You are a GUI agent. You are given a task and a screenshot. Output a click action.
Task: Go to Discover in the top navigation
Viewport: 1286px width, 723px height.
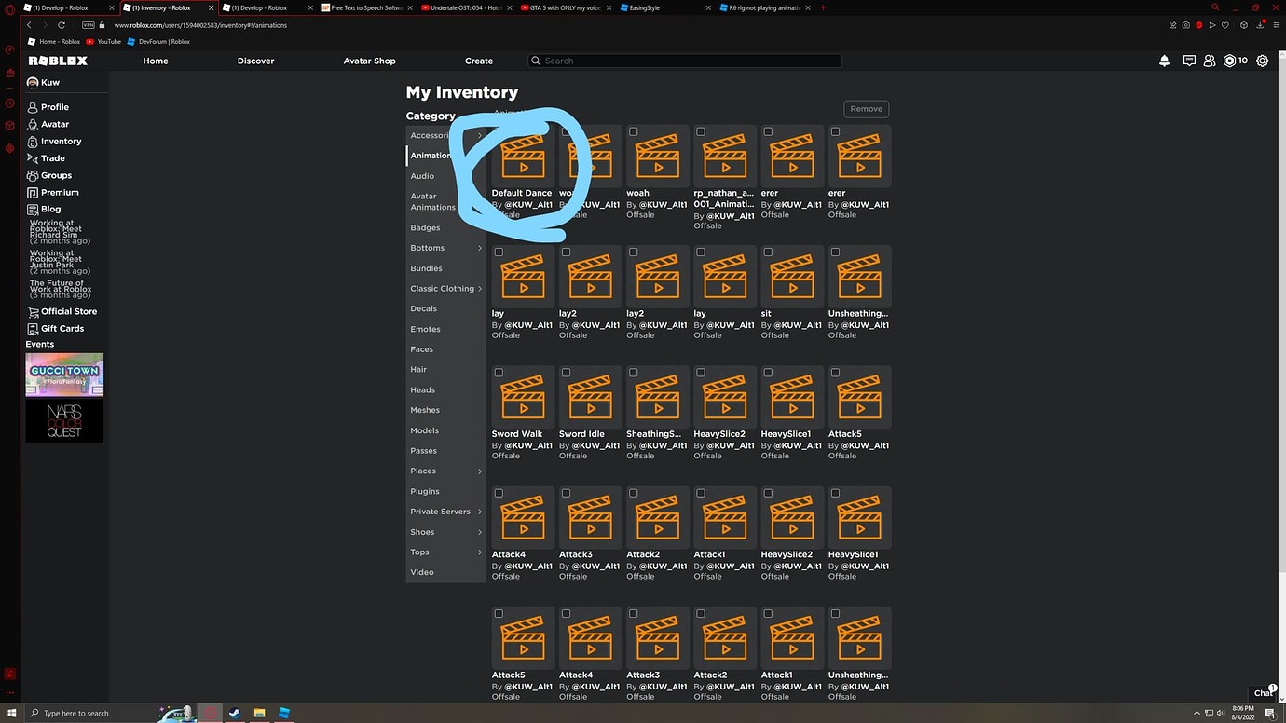(255, 61)
